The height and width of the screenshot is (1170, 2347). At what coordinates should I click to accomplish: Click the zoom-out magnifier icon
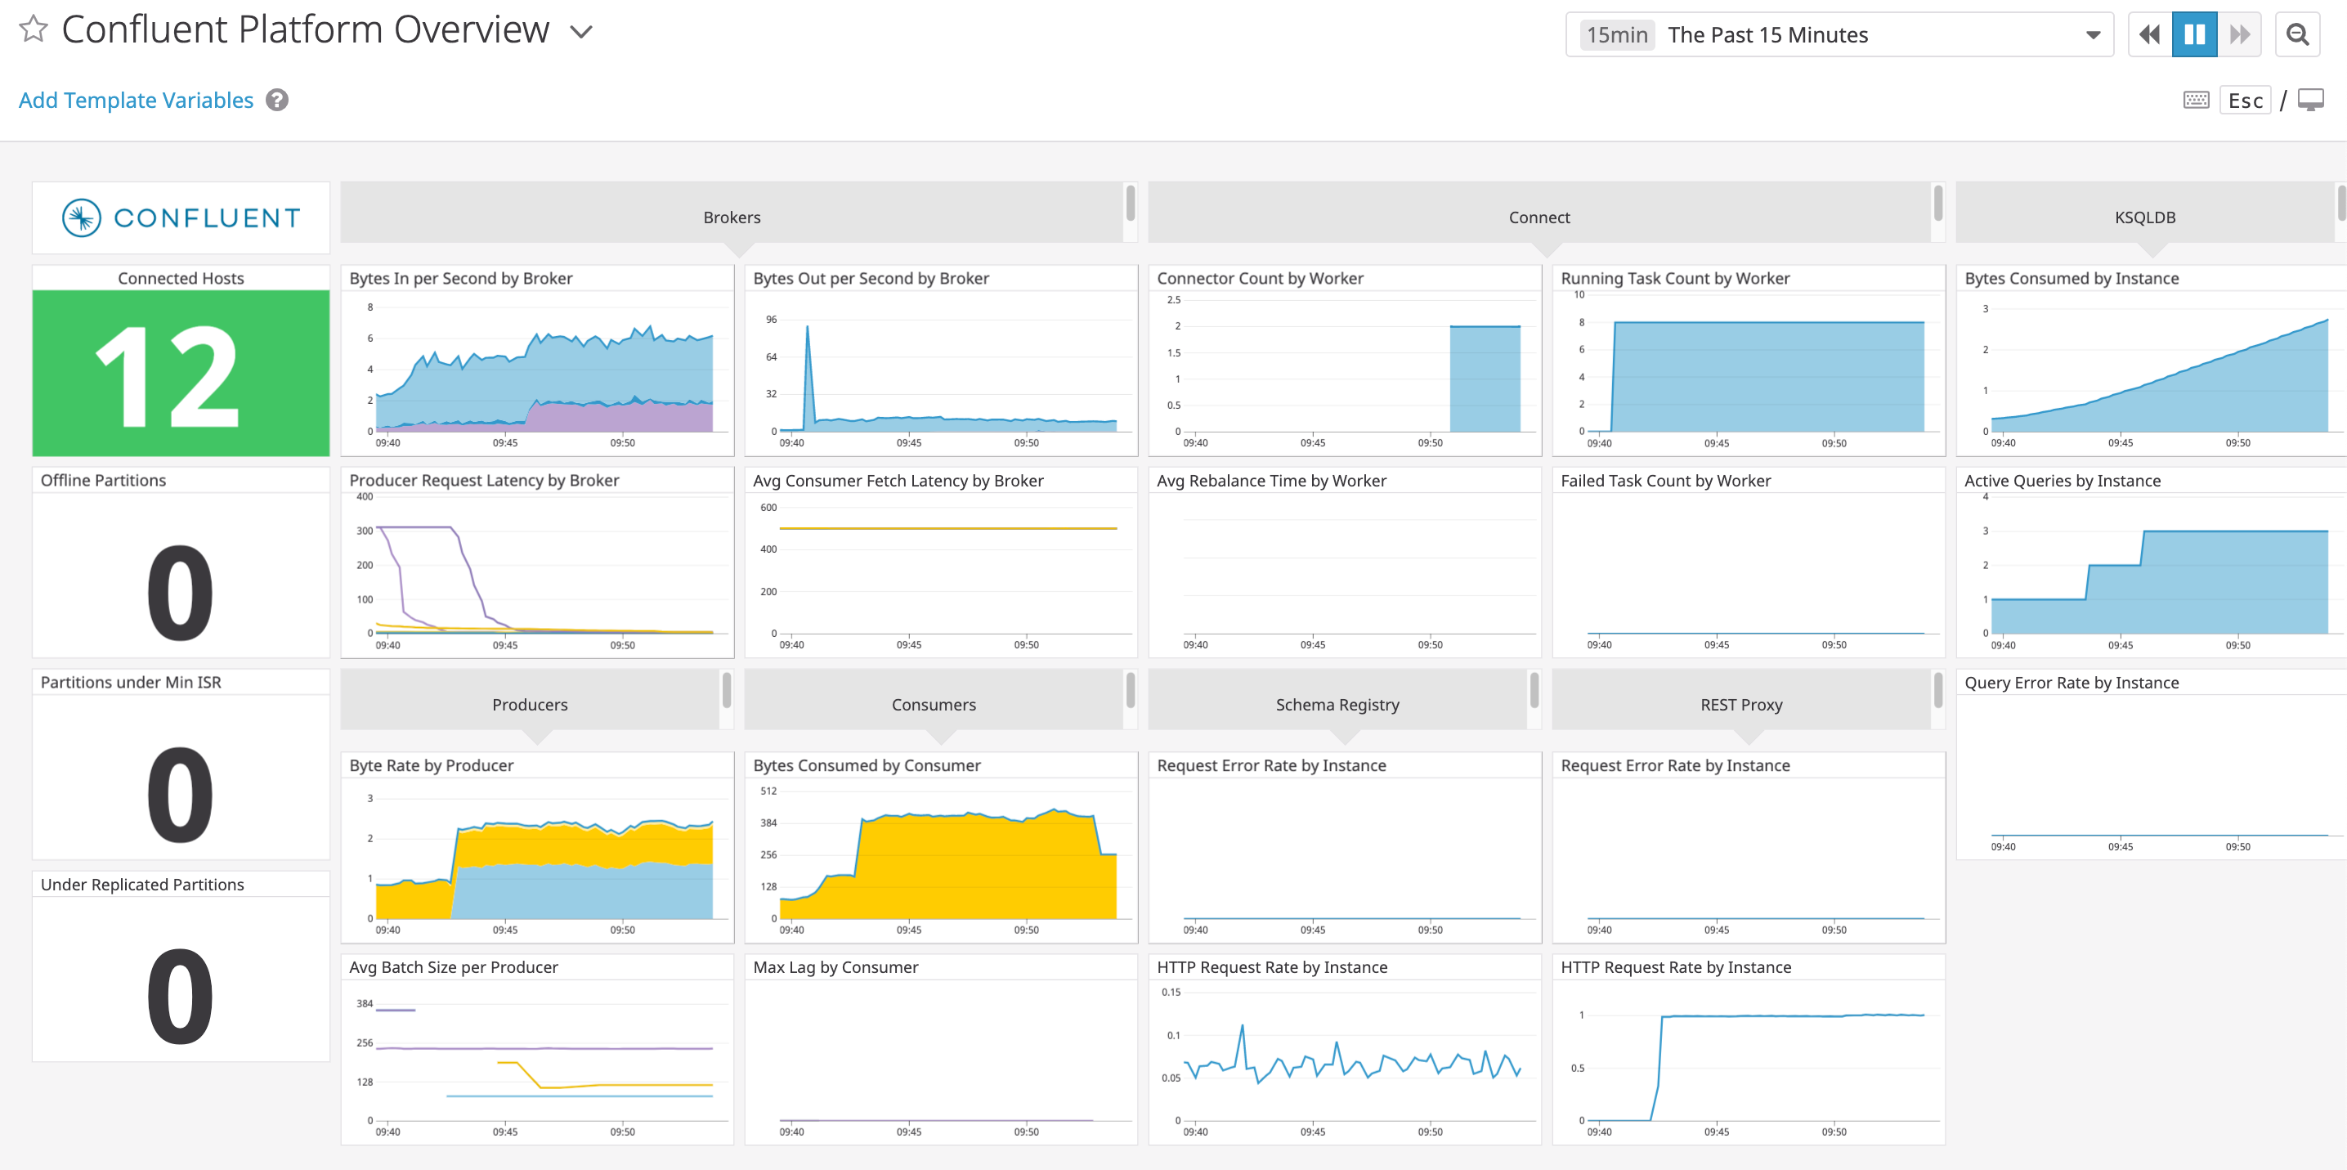coord(2298,34)
